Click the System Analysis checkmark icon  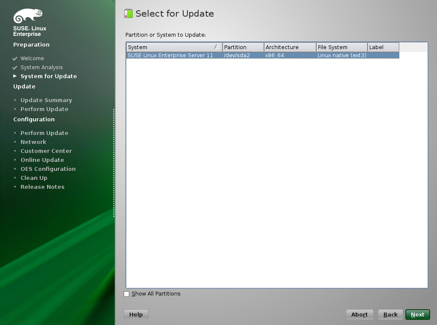tap(15, 67)
